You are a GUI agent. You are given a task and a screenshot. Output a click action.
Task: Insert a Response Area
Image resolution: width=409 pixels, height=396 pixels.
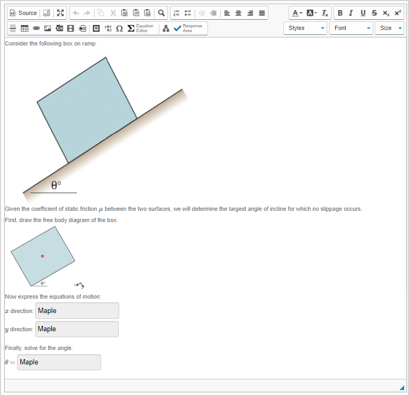(188, 28)
